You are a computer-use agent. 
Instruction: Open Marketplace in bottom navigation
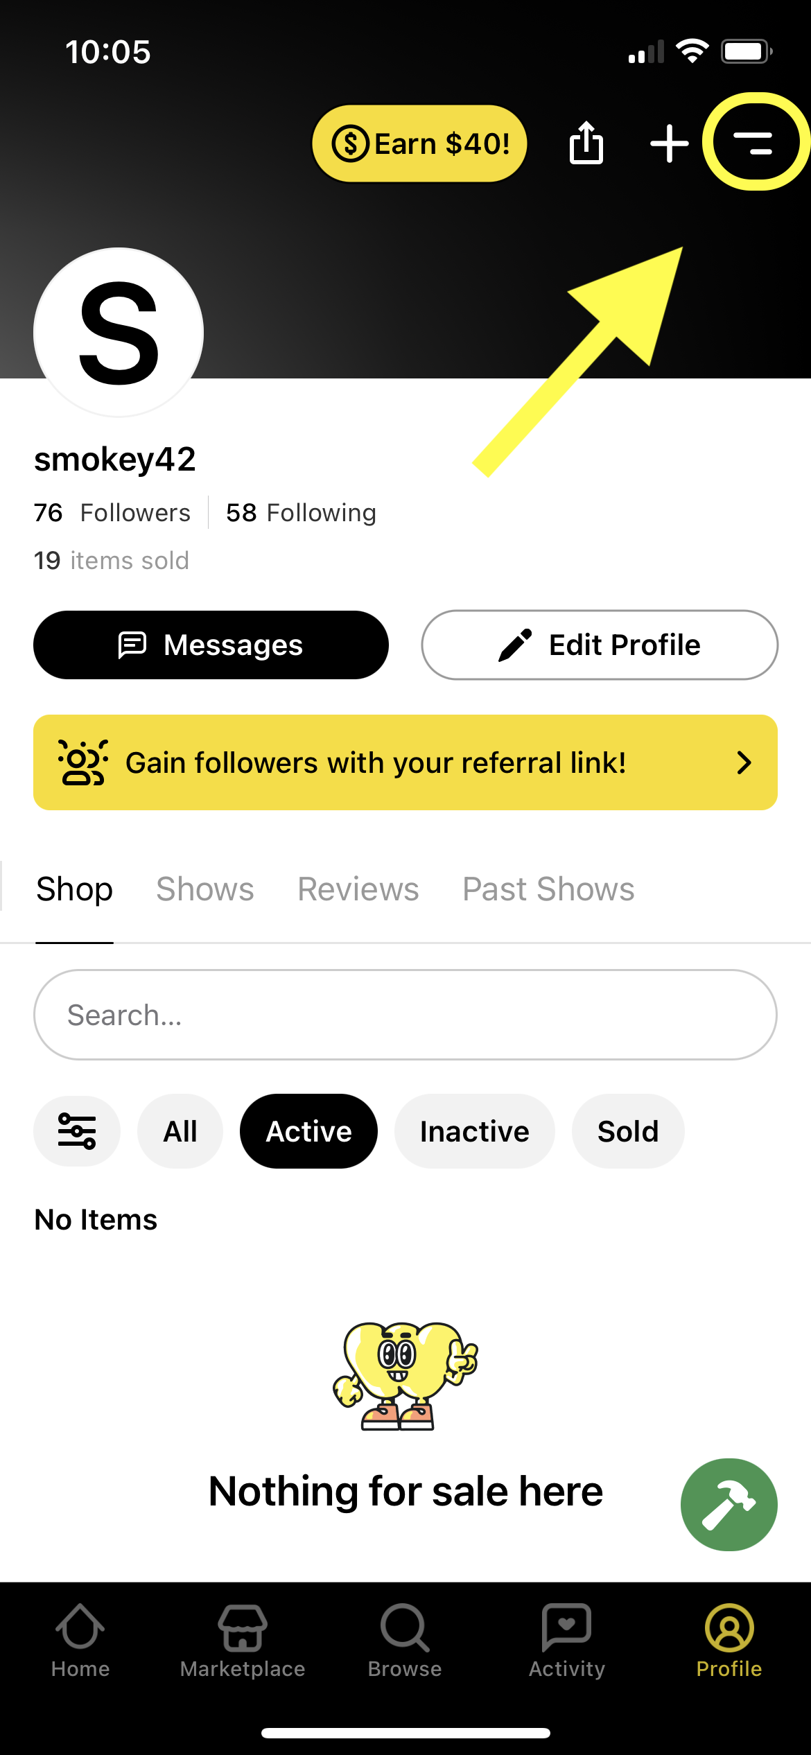tap(243, 1641)
